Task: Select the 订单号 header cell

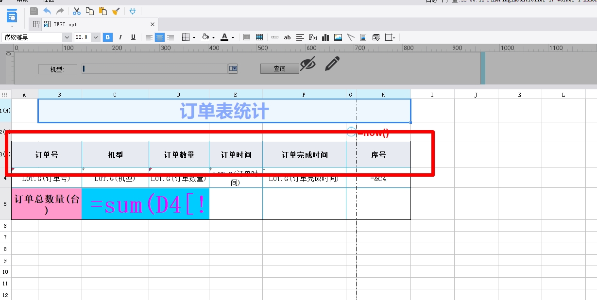Action: coord(47,155)
